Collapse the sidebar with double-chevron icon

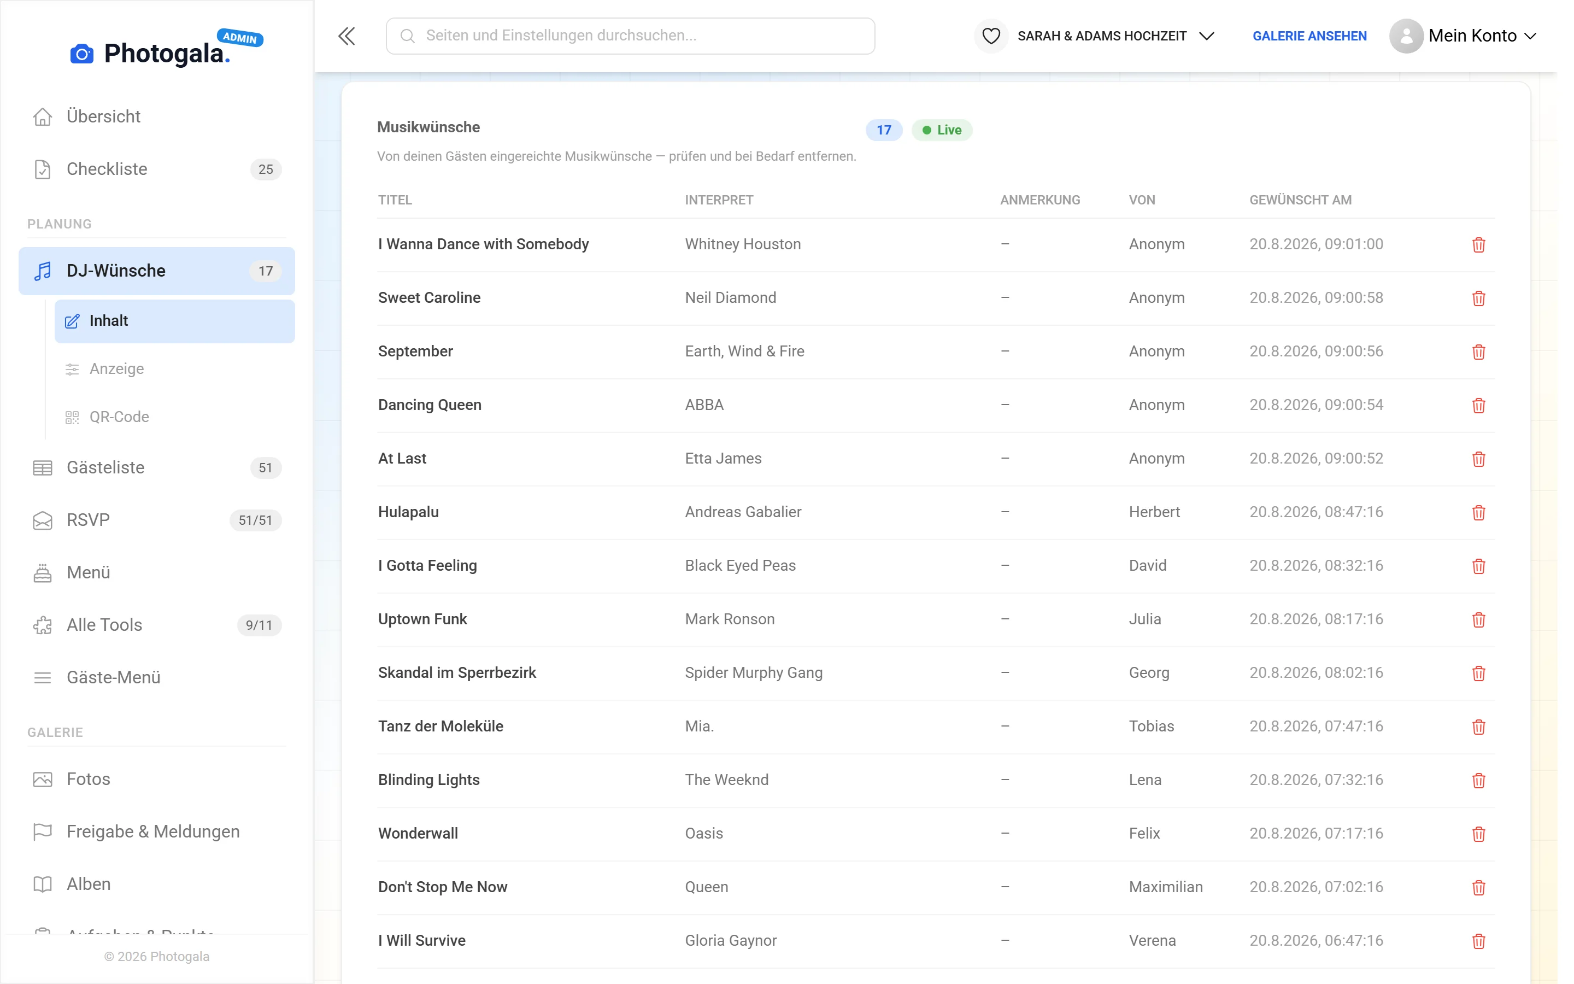(x=346, y=36)
